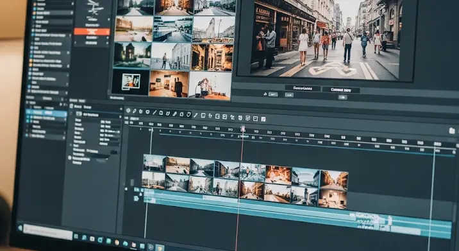
Task: Select the picture frames on black thumbnail
Action: tap(130, 82)
